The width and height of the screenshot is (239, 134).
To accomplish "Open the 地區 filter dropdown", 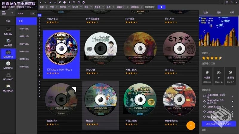I will (88, 7).
